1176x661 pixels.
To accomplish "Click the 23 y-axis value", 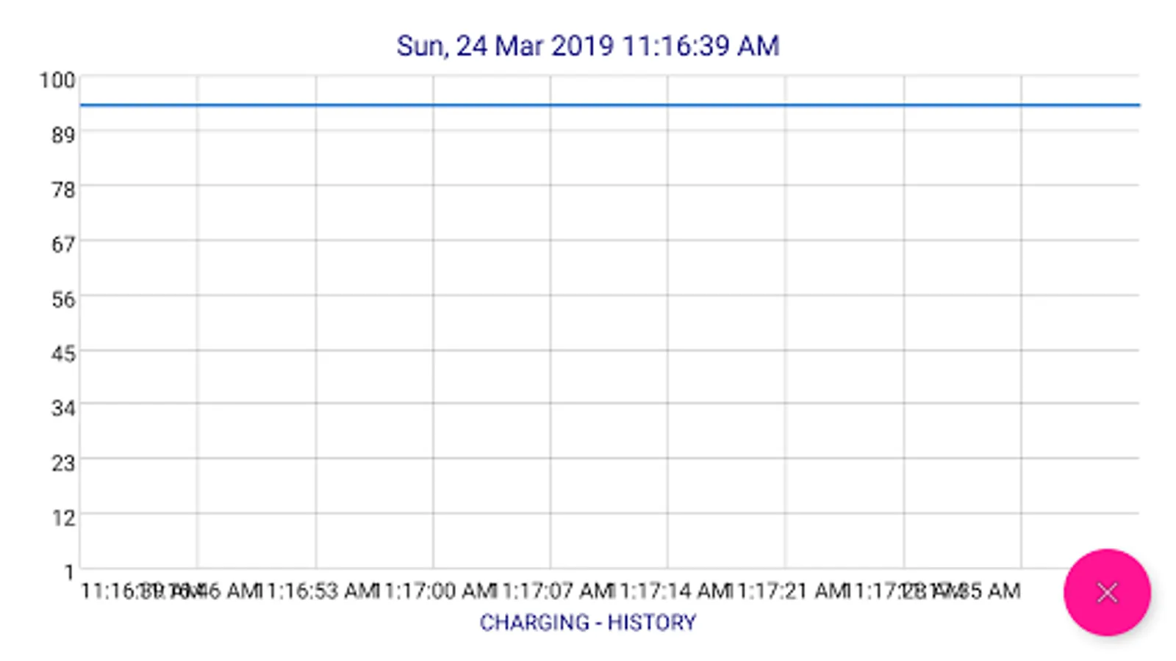I will click(x=63, y=463).
